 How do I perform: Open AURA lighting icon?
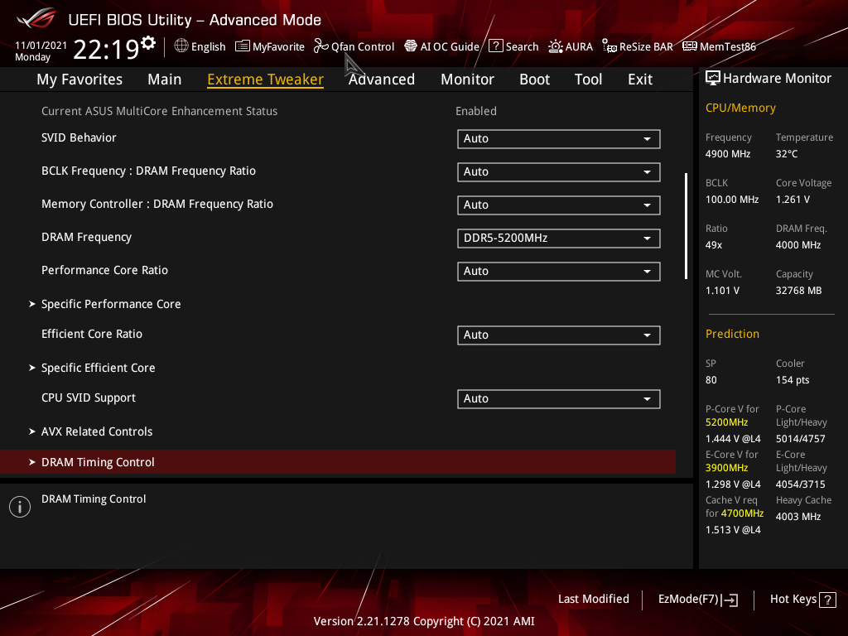coord(556,46)
